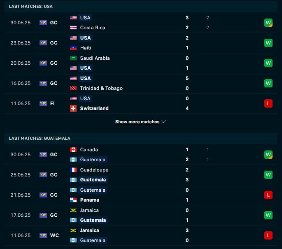Image resolution: width=282 pixels, height=249 pixels.
Task: Click the Costa Rica flag icon
Action: pos(73,28)
